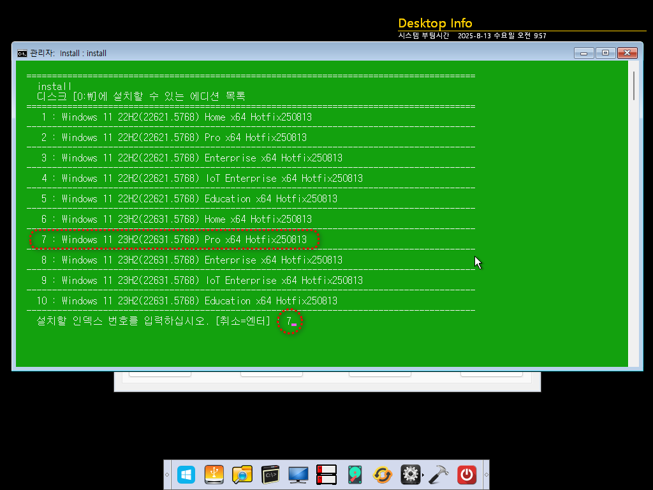Viewport: 653px width, 490px height.
Task: Launch the green hard disk dock icon
Action: (x=355, y=475)
